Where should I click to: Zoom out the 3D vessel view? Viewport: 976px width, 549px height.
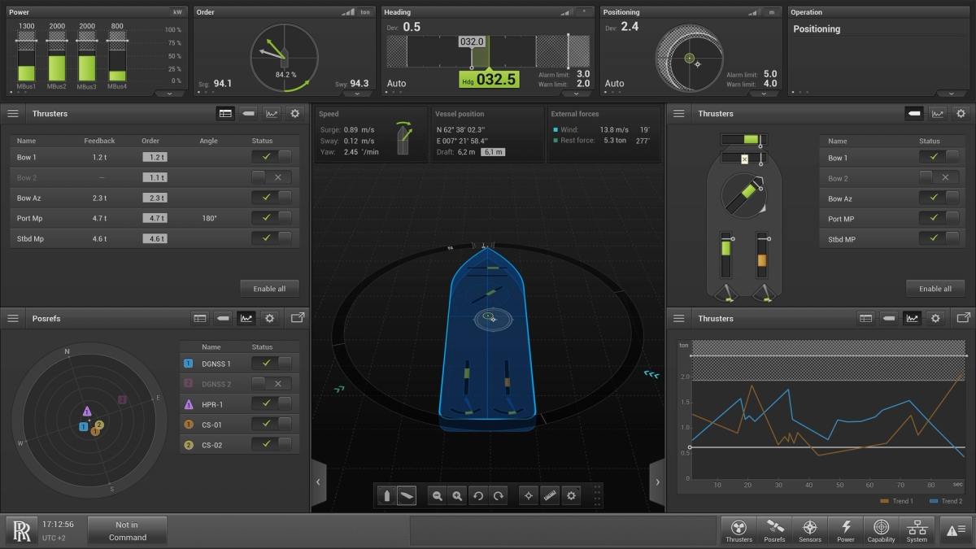coord(438,495)
